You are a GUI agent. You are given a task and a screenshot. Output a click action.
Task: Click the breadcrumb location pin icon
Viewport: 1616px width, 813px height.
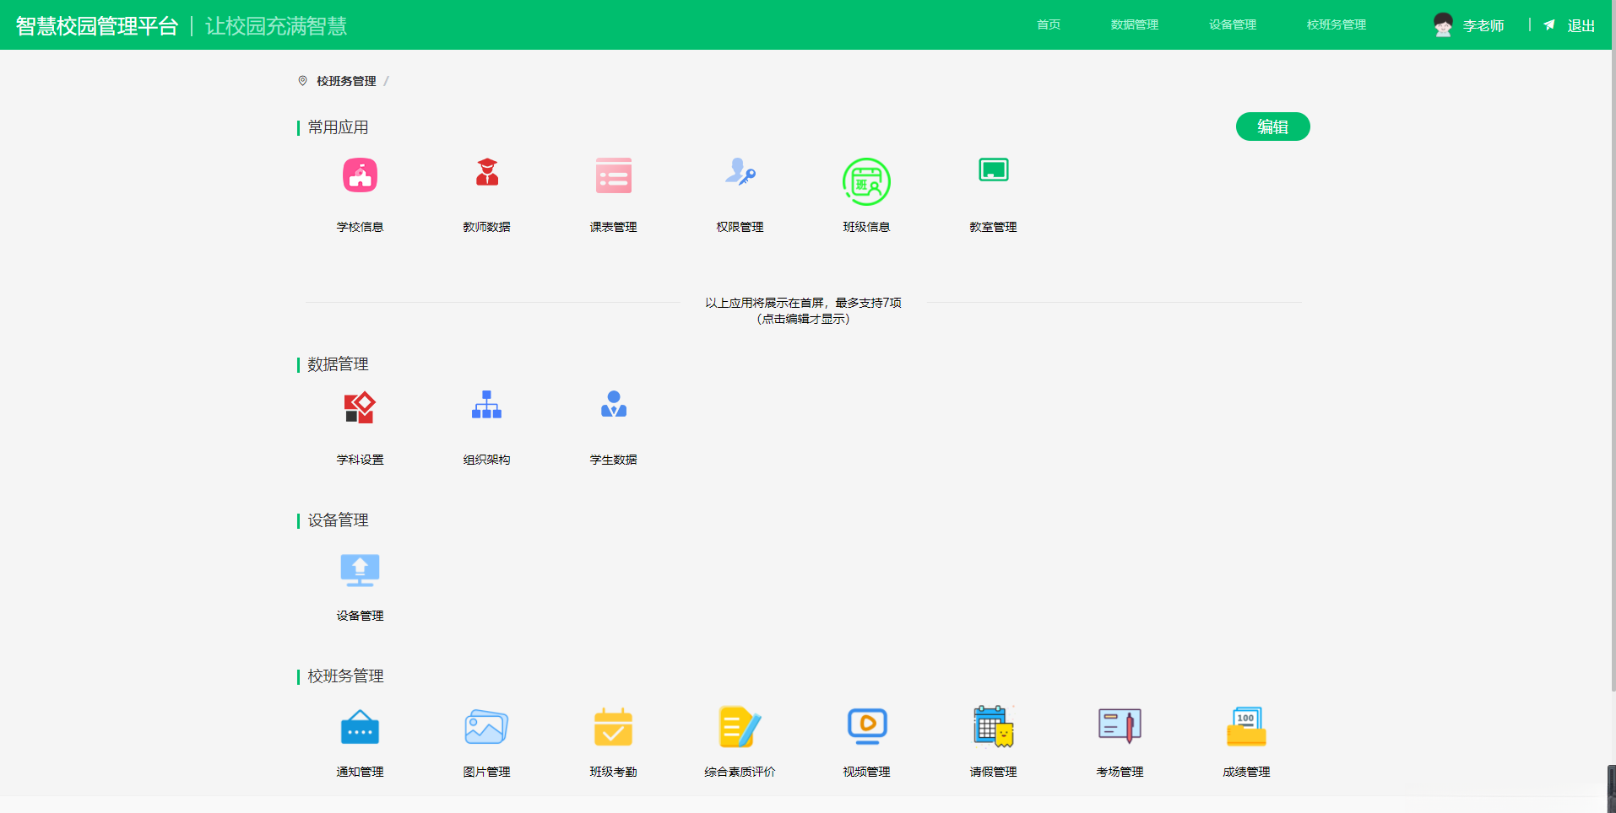coord(302,81)
